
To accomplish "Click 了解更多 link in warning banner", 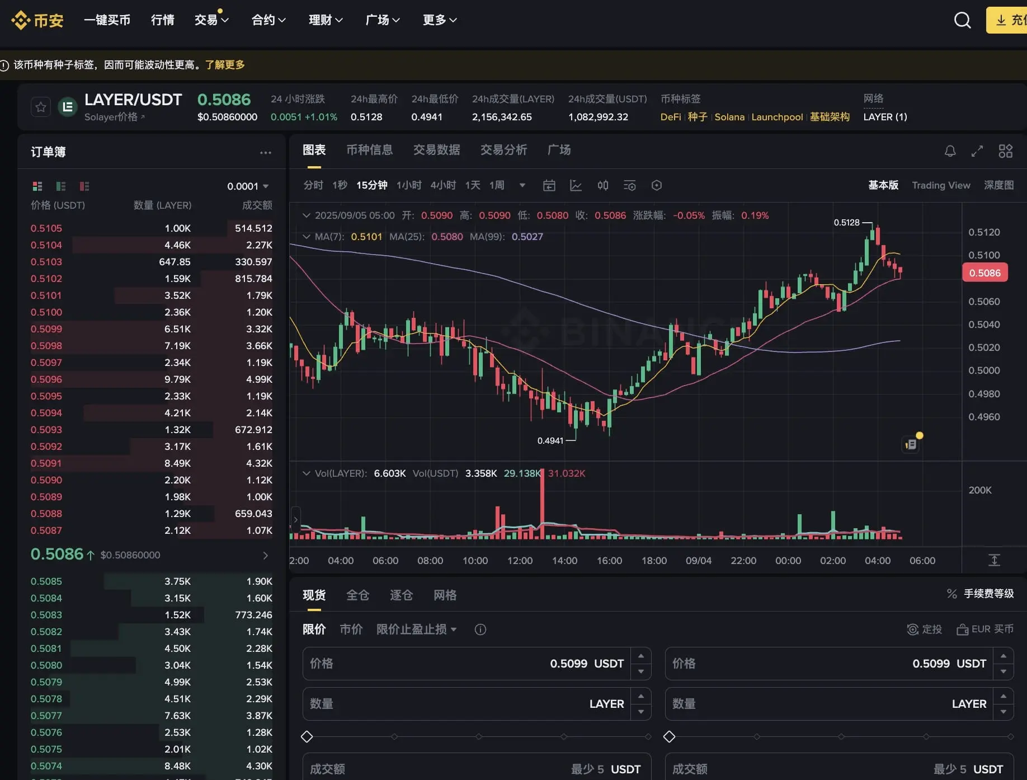I will [225, 65].
